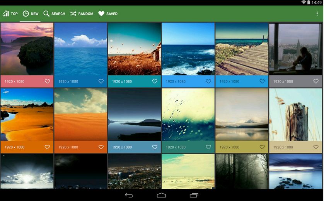Open the night city lights wallpaper
Screen dimensions: 324x201
[x=134, y=171]
